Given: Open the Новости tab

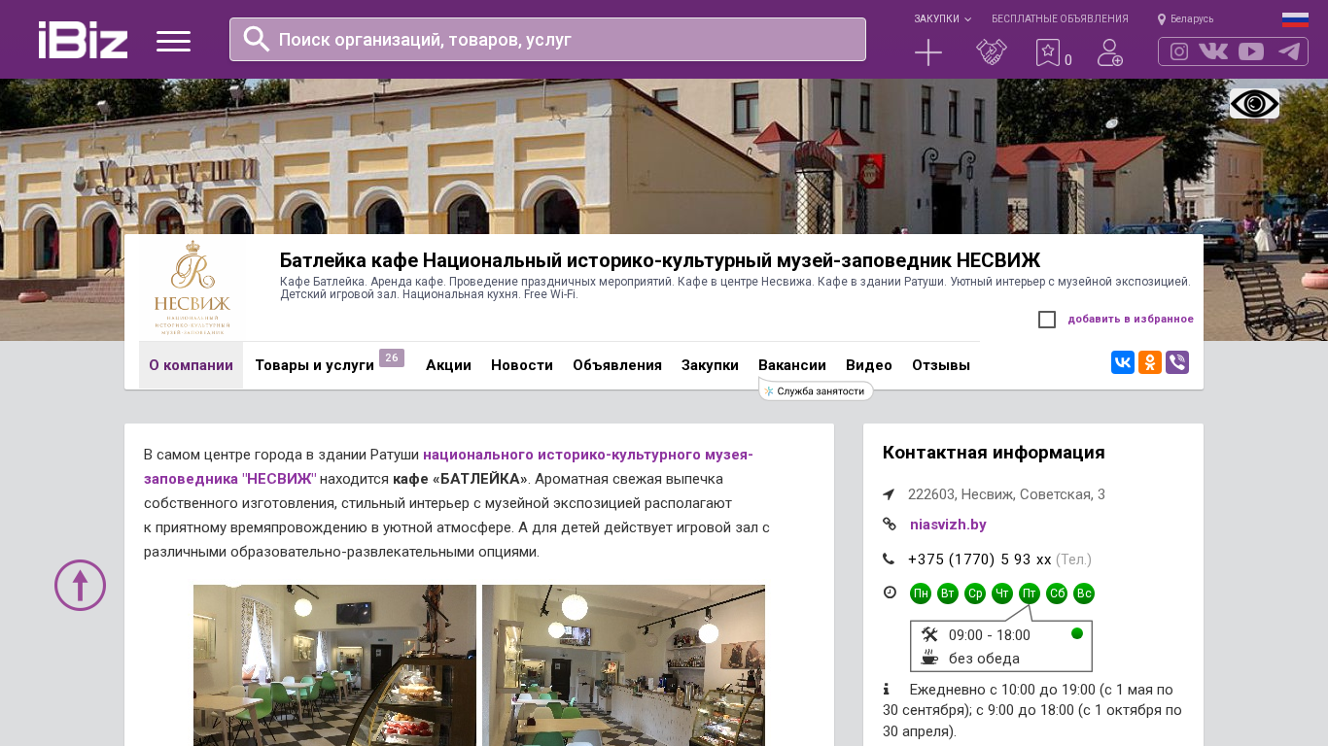Looking at the screenshot, I should (x=522, y=365).
